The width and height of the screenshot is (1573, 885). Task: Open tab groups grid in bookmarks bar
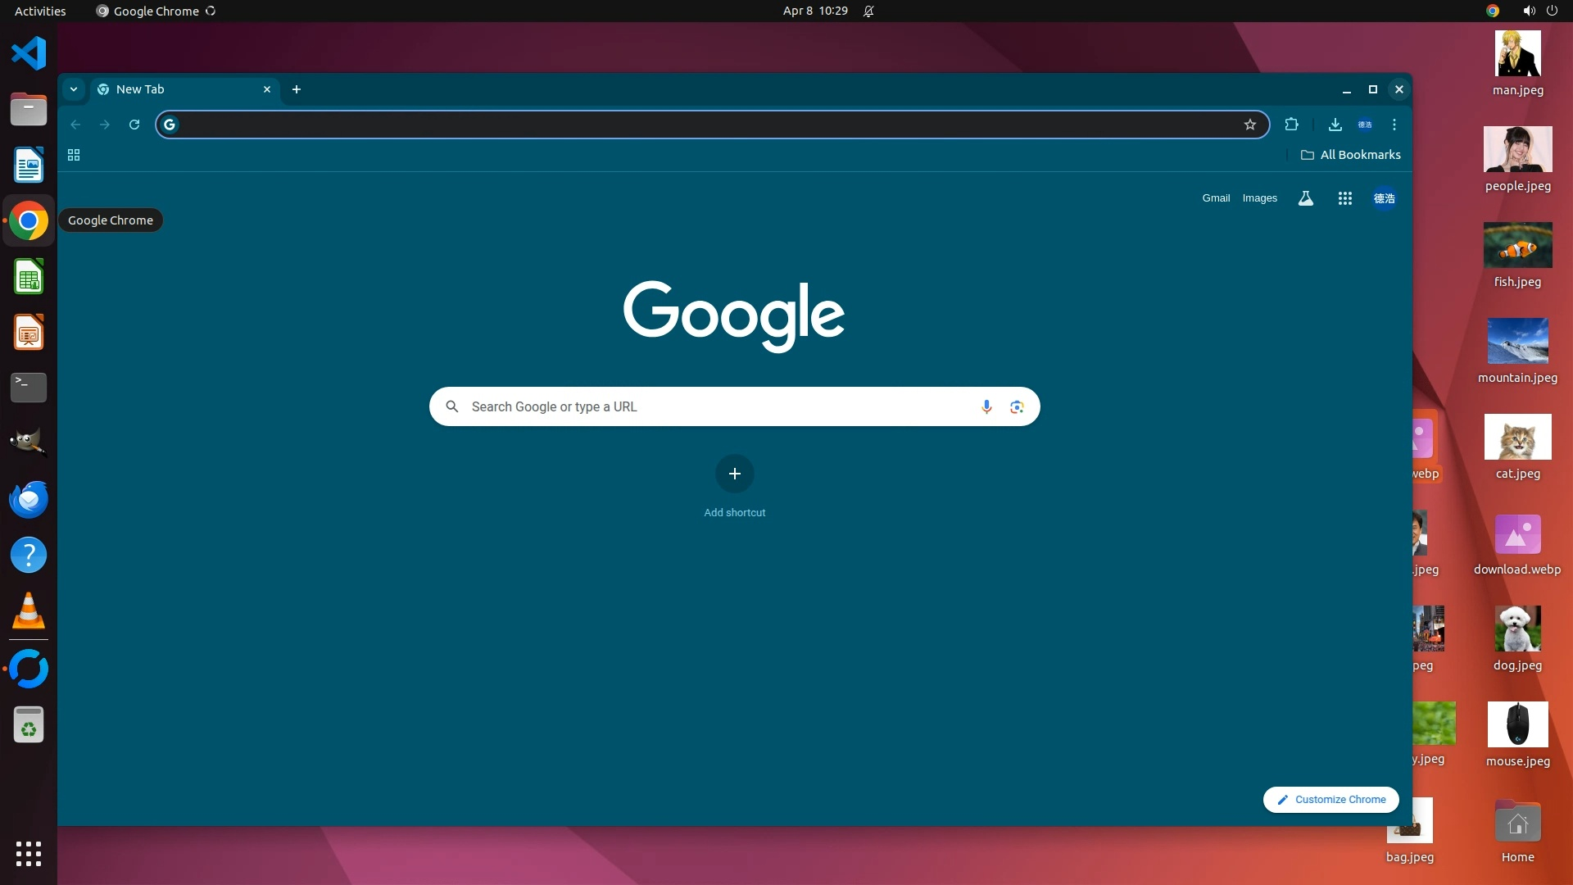point(74,155)
